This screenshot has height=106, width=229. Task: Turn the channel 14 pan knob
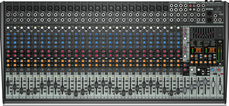(x=96, y=70)
